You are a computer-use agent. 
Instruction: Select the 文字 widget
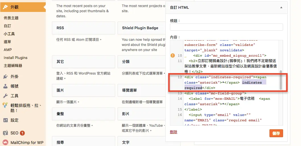[x=142, y=141]
